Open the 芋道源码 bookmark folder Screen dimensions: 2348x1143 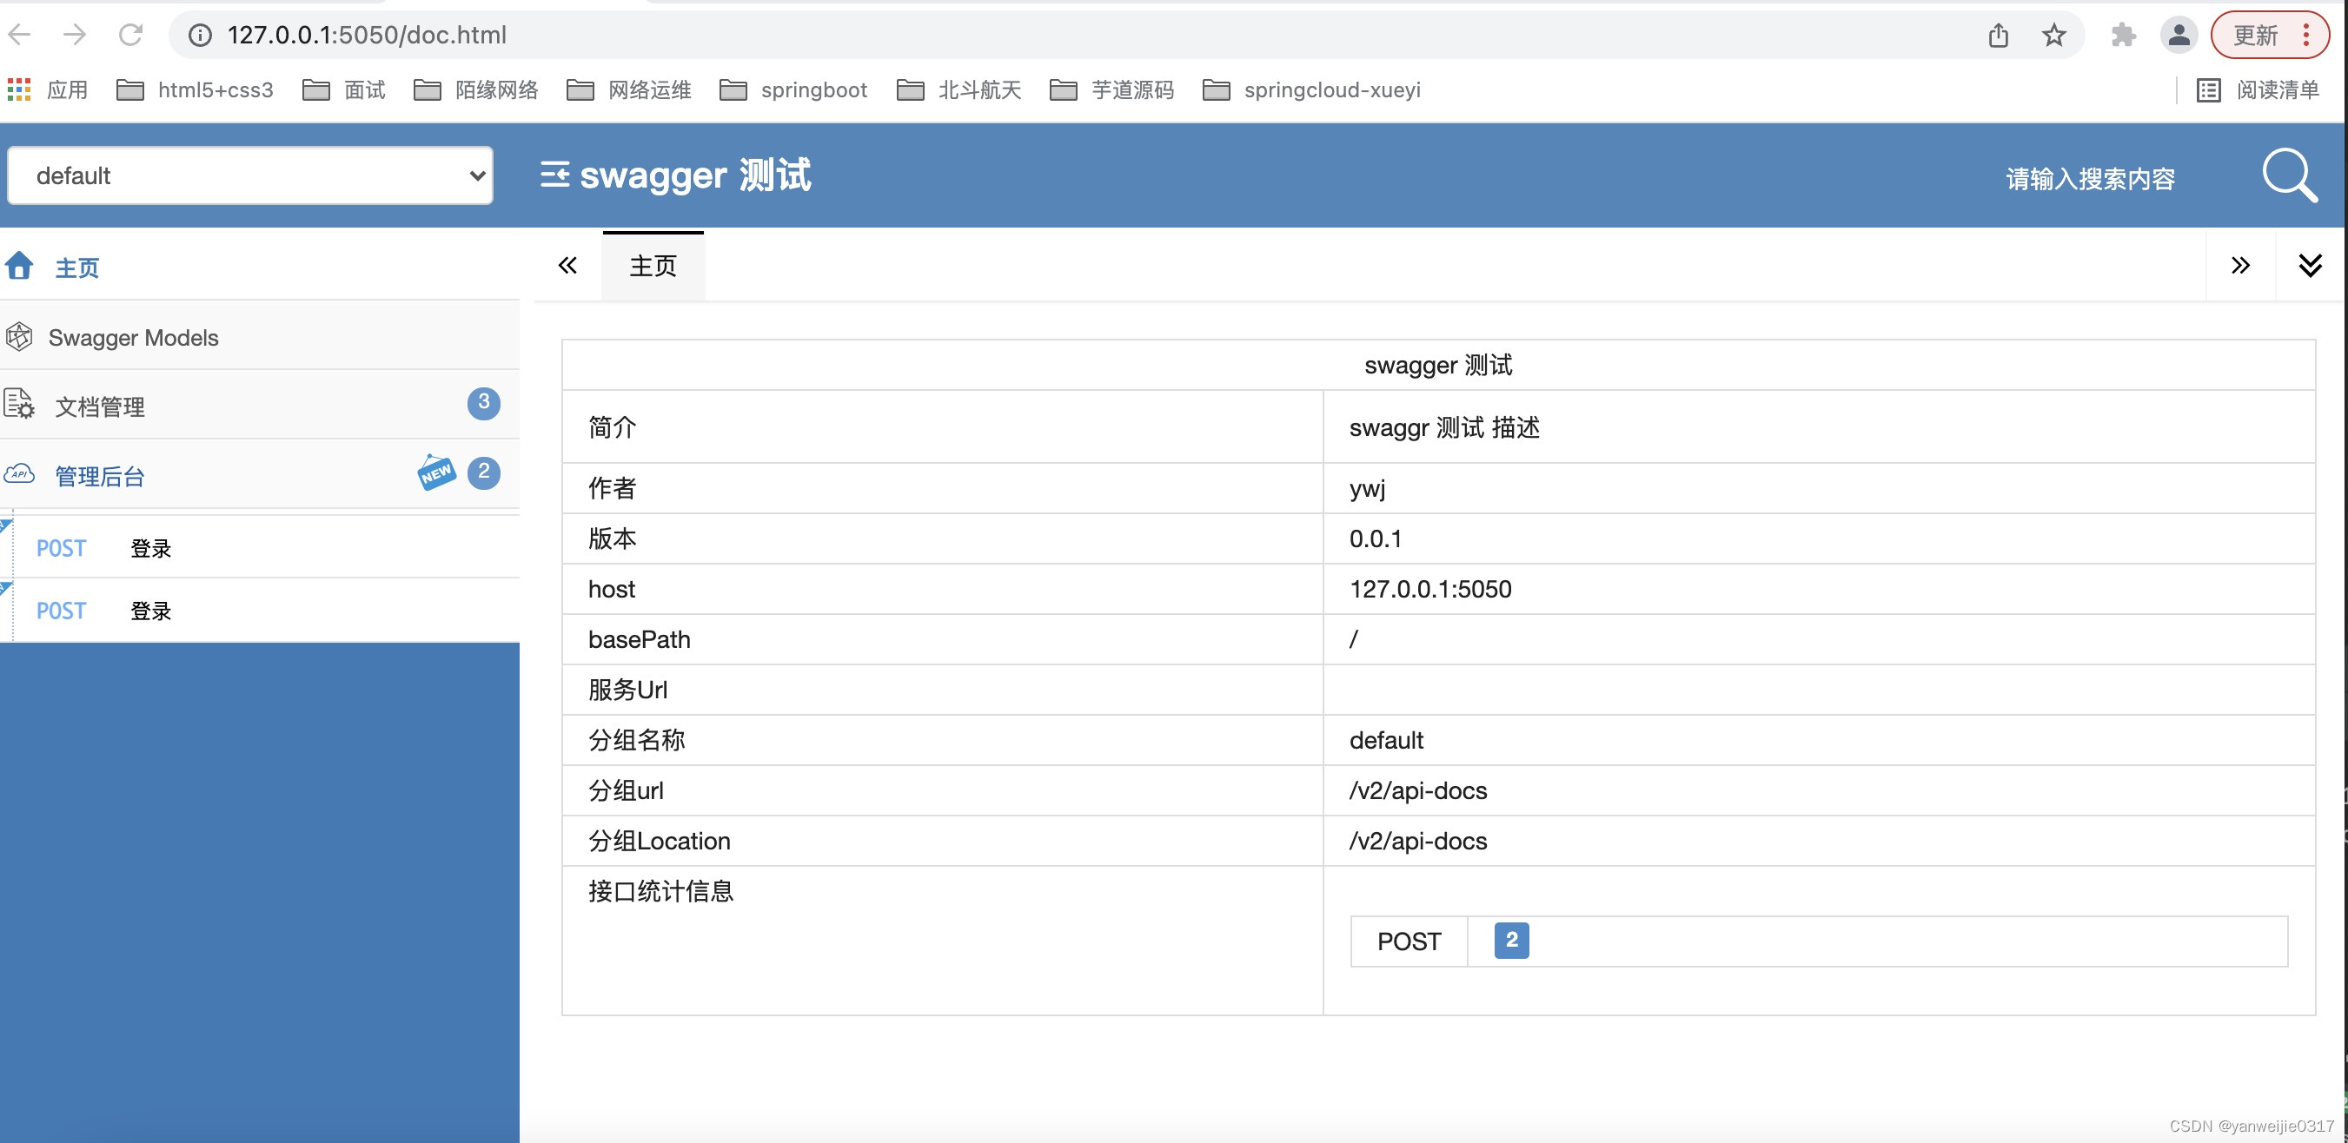(1112, 89)
